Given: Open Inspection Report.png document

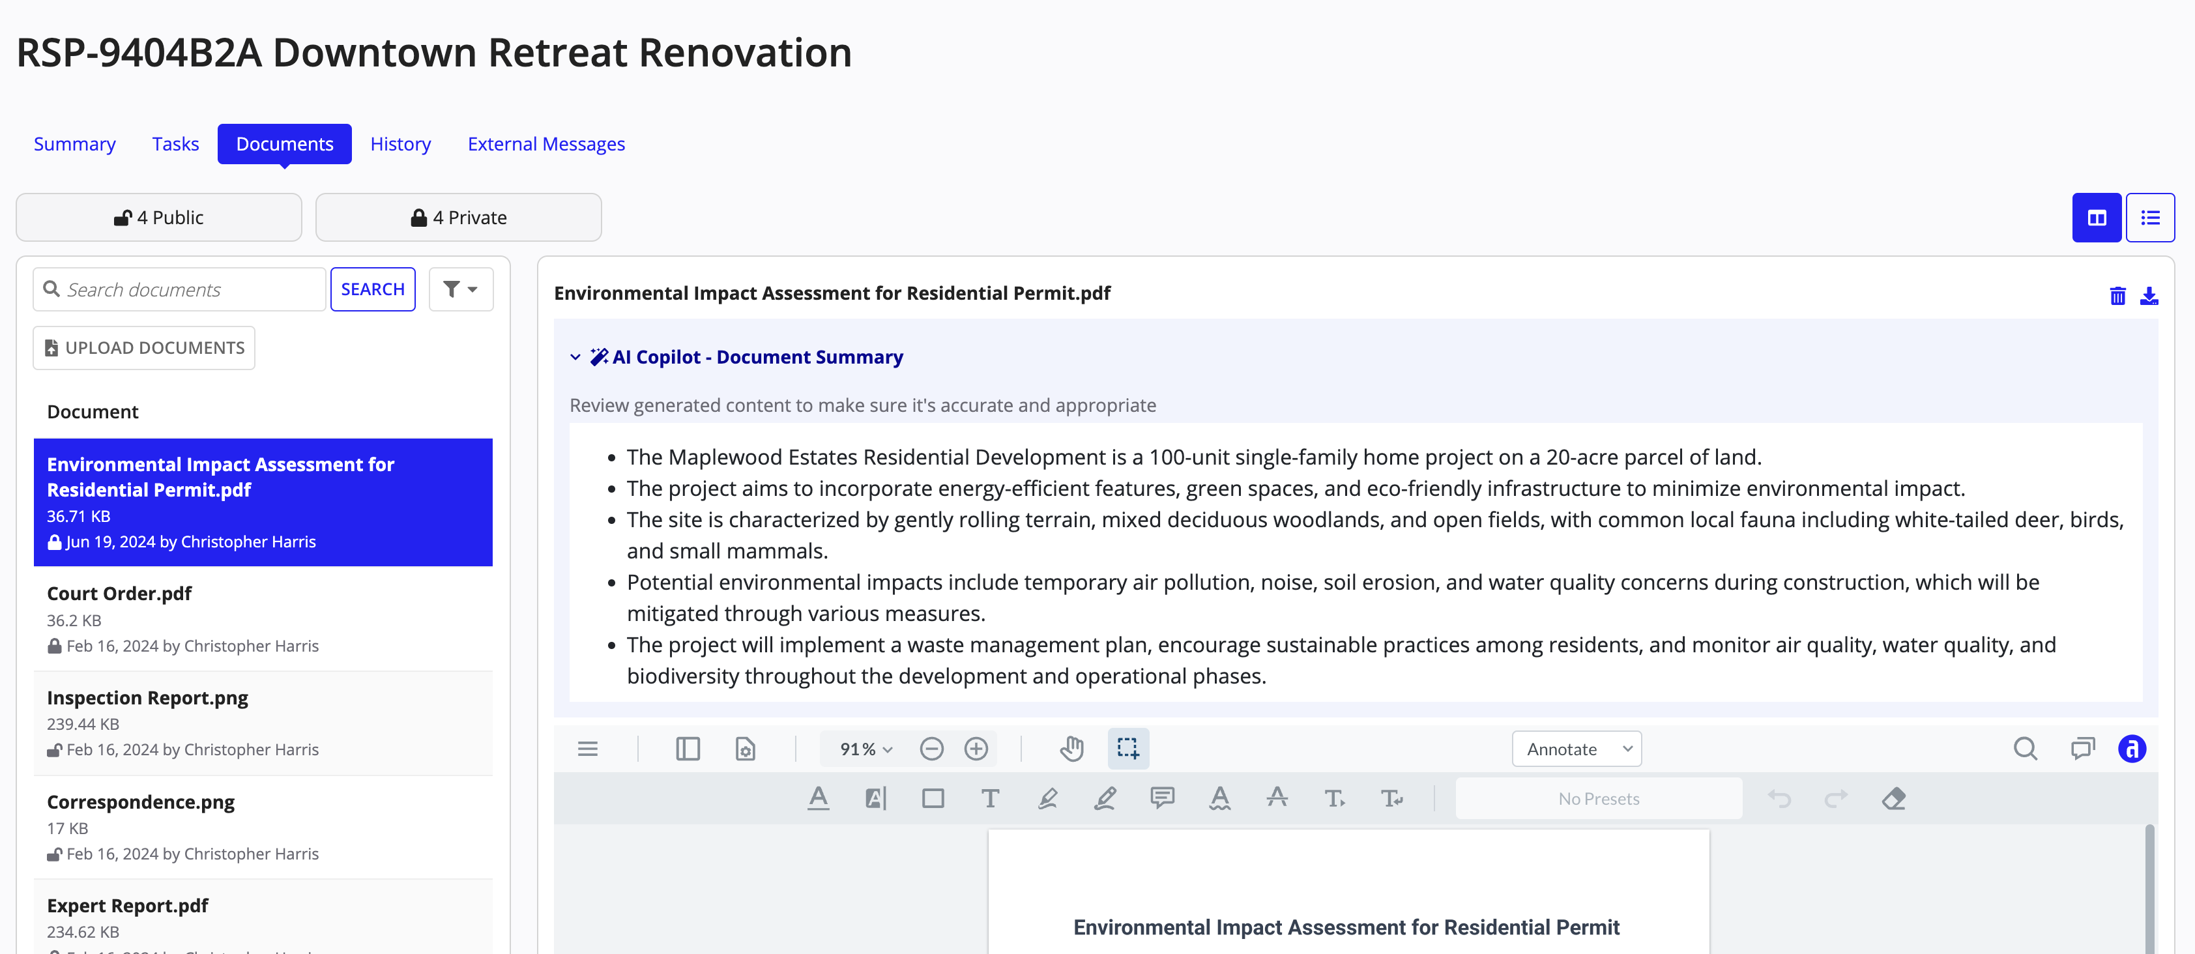Looking at the screenshot, I should [263, 723].
